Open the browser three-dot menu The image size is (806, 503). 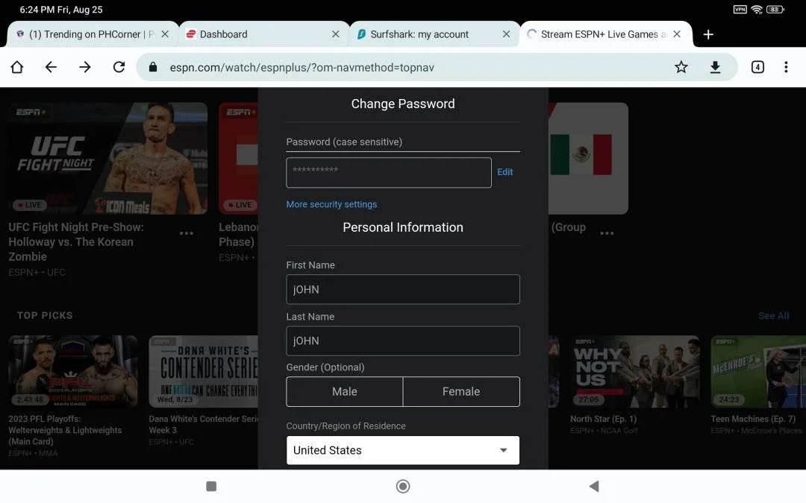tap(786, 67)
